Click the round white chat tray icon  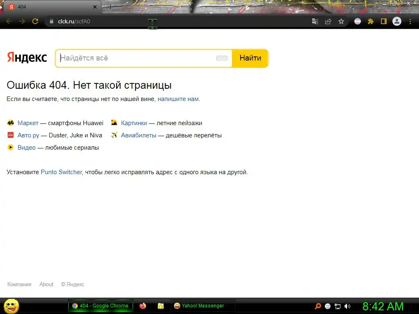(x=328, y=306)
